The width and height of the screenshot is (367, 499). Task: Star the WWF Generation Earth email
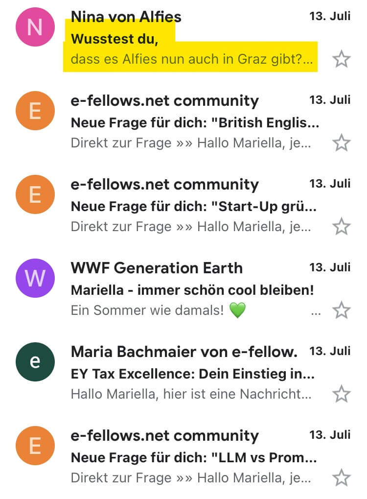tap(341, 310)
